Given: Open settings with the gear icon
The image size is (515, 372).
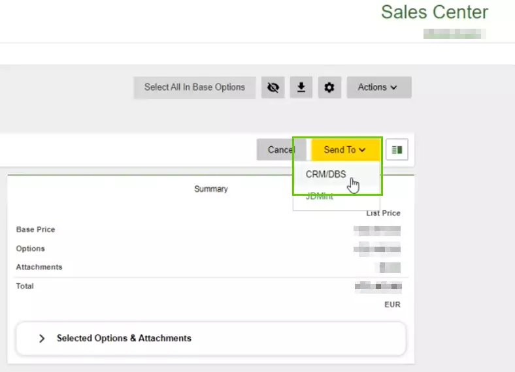Looking at the screenshot, I should (x=329, y=87).
